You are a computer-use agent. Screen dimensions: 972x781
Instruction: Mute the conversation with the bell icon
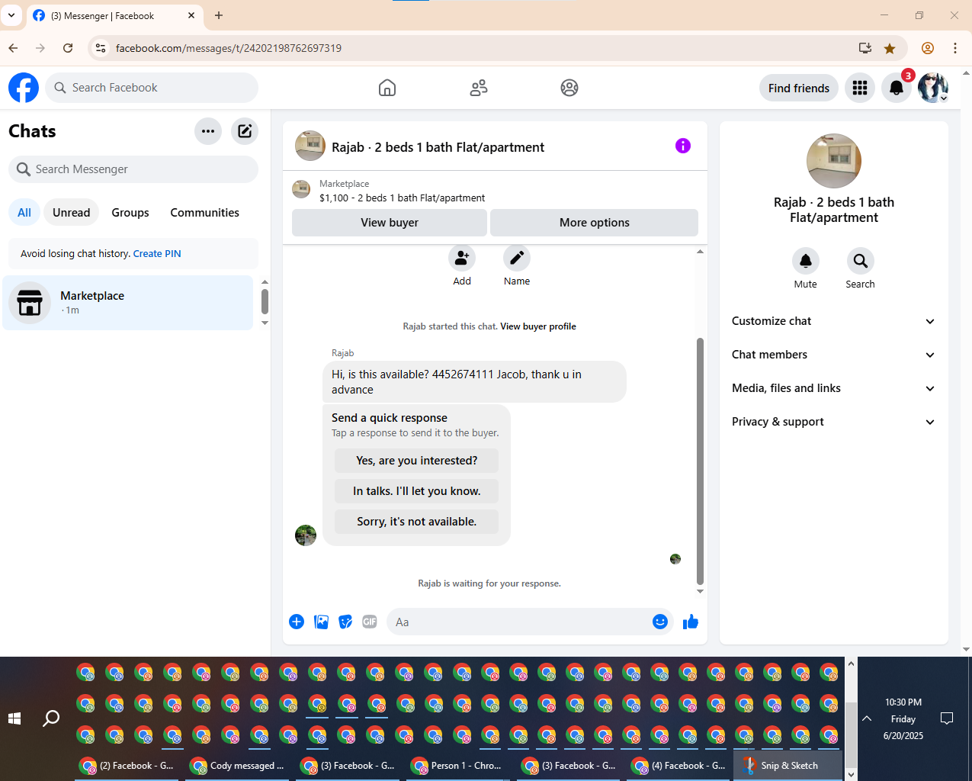click(806, 262)
